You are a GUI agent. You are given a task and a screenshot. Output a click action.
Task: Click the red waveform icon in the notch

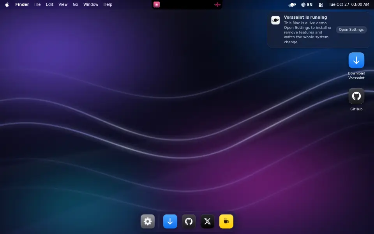click(x=217, y=5)
